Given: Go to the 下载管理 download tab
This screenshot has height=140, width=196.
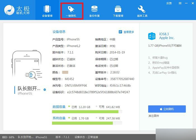Looking at the screenshot, I should (x=118, y=11).
